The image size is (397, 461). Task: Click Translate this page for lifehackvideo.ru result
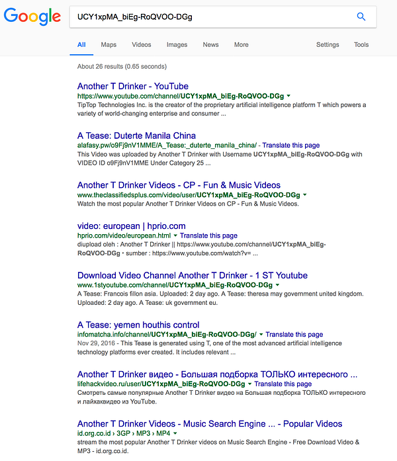(x=283, y=384)
